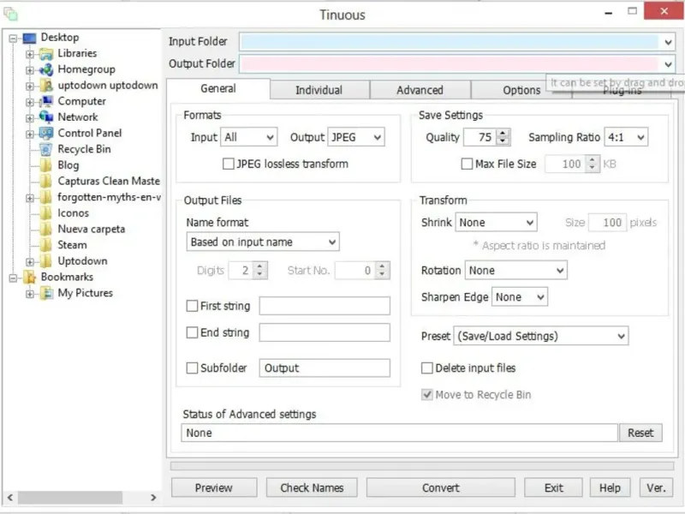Collapse the Desktop tree node
685x514 pixels.
pyautogui.click(x=13, y=39)
